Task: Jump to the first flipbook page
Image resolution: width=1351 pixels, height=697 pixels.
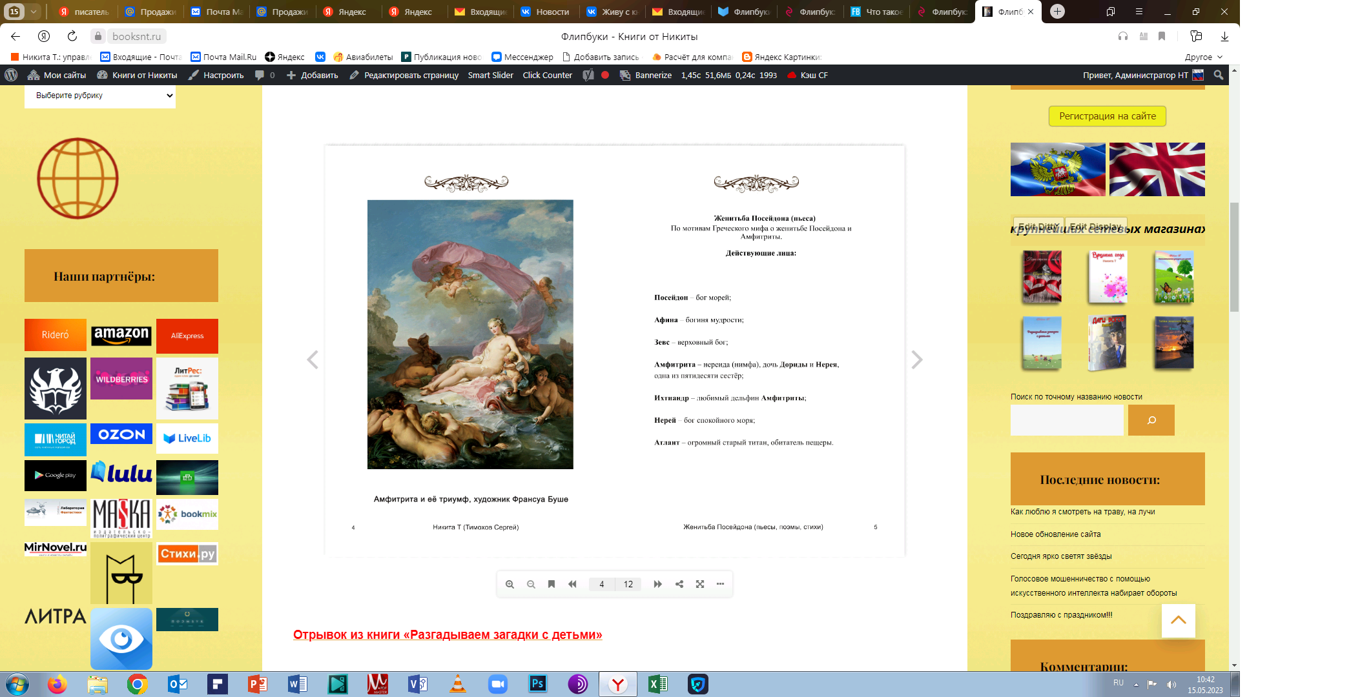Action: (x=572, y=584)
